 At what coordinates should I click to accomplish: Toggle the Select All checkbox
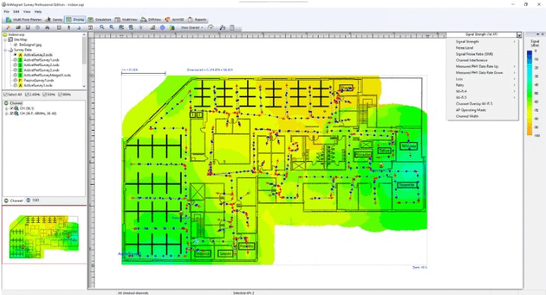pyautogui.click(x=12, y=94)
